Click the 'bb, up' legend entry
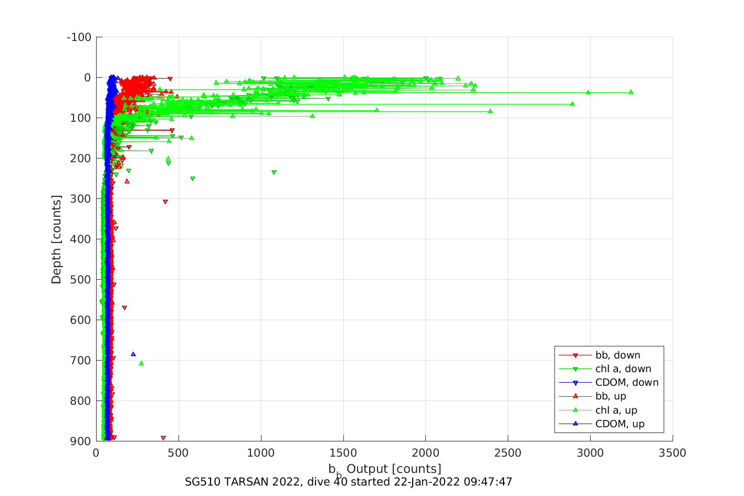 point(593,396)
